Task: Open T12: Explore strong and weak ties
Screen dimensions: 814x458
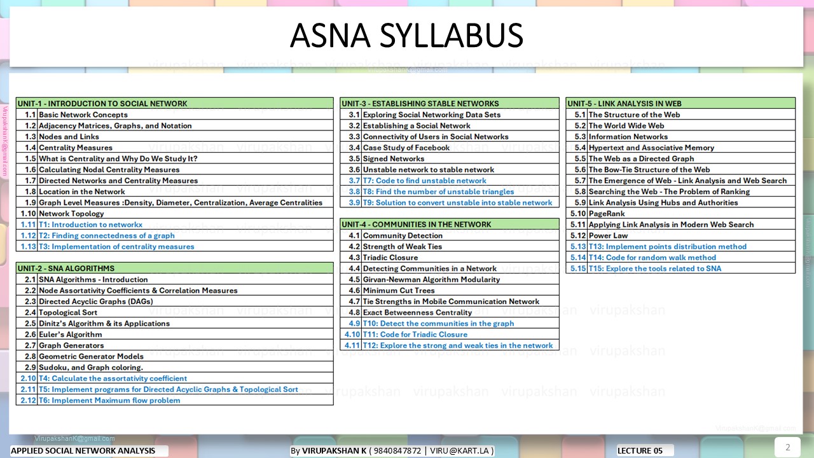Action: (450, 345)
